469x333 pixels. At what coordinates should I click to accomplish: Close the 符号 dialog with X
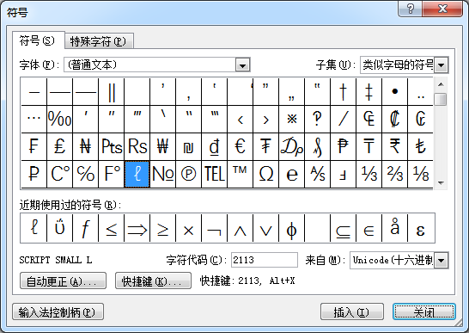(442, 9)
